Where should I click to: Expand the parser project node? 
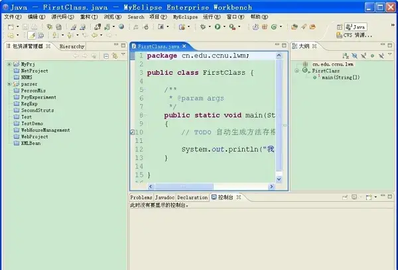(x=9, y=84)
